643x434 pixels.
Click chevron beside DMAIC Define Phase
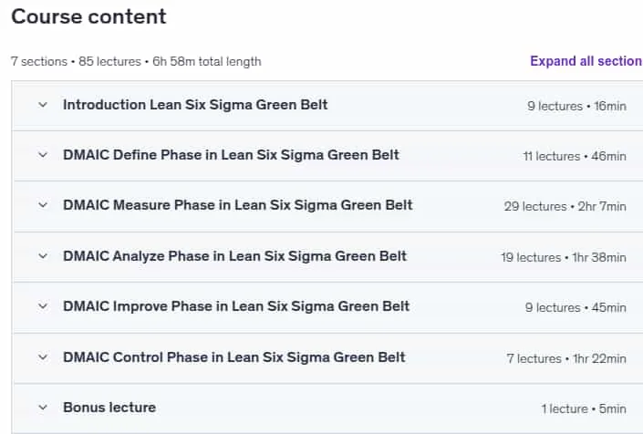(43, 155)
